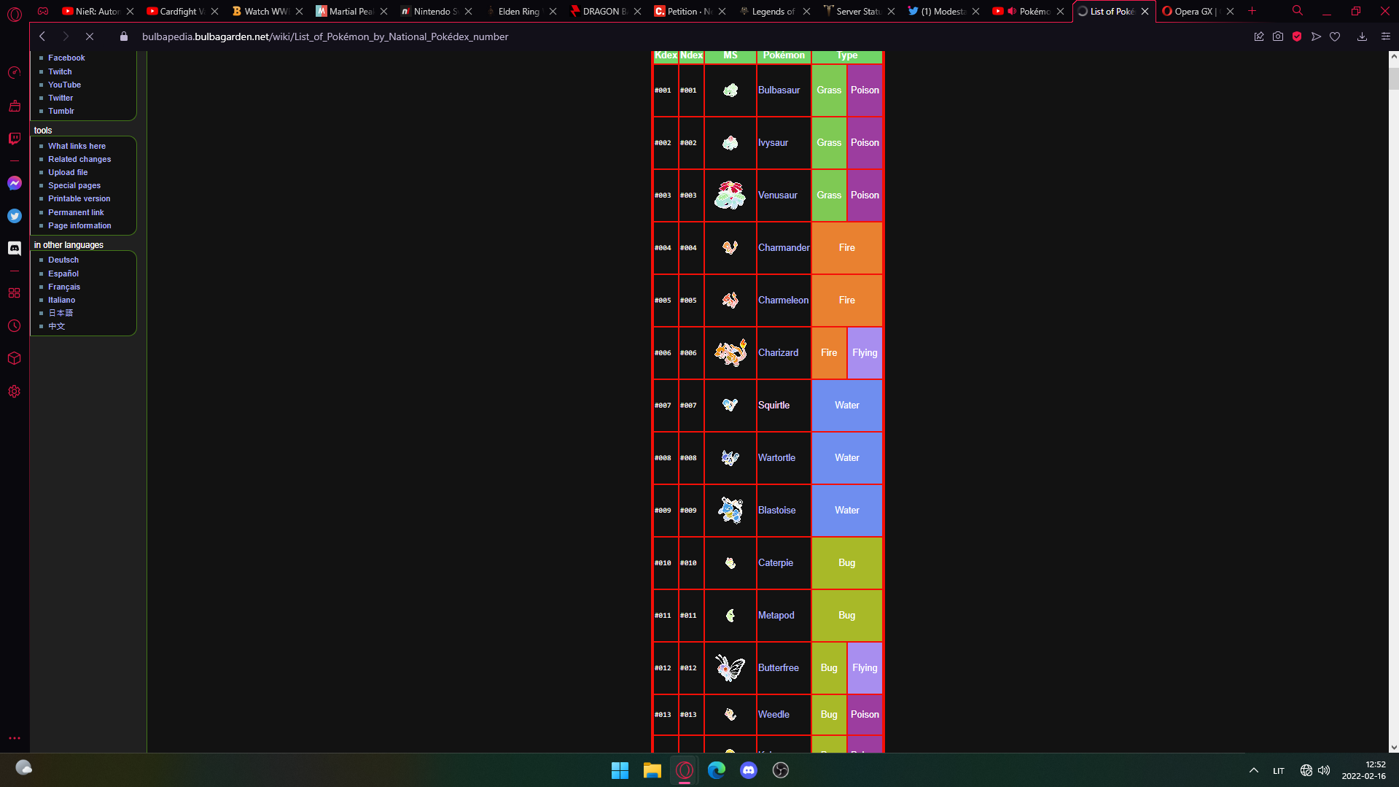Show hidden tray icons chevron

pos(1253,770)
